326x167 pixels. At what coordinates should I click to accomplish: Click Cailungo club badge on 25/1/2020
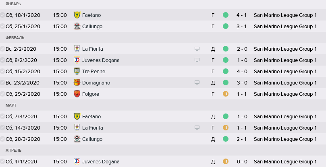tap(77, 26)
